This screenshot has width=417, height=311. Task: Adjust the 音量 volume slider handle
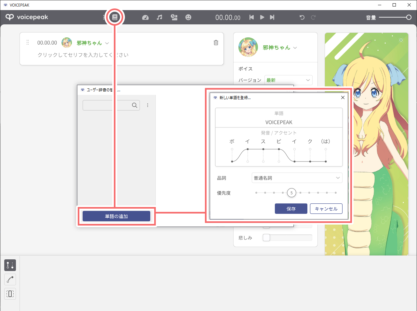click(x=409, y=17)
